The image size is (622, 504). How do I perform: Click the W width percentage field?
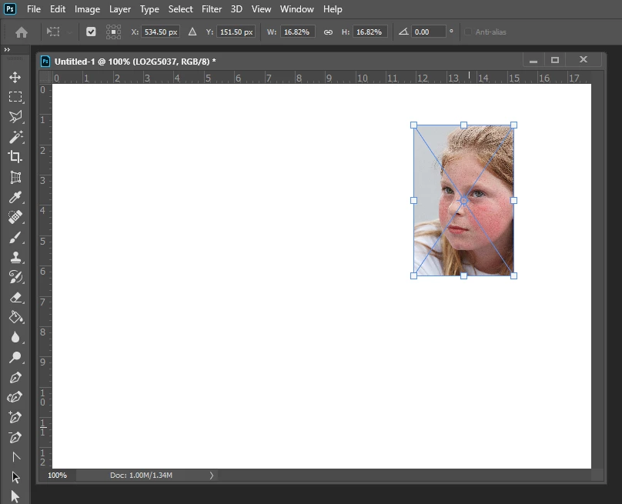pos(297,32)
